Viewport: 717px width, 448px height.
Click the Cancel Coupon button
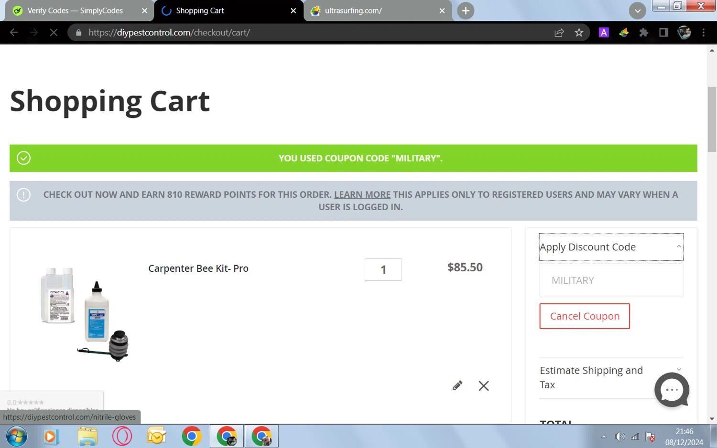585,316
